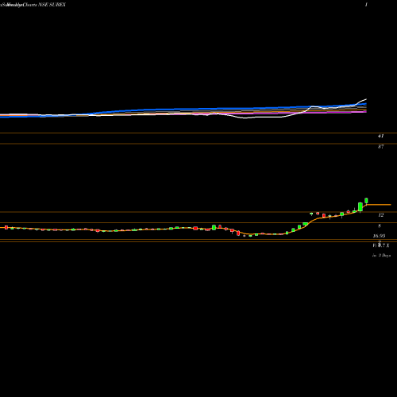397x397 pixels.
Task: Click the '16.95' price value
Action: tap(379, 236)
